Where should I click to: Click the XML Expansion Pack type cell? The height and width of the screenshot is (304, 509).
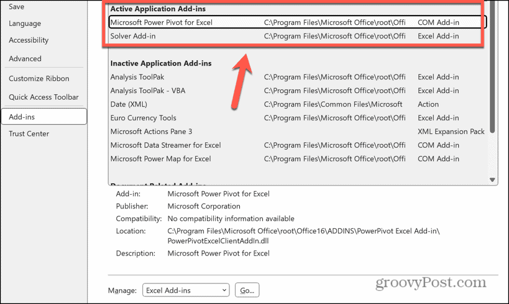click(451, 132)
